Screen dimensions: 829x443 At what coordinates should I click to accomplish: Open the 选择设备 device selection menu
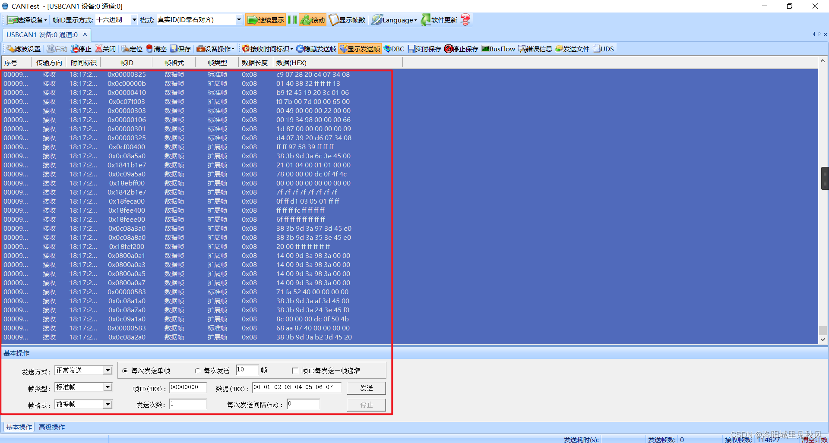click(27, 20)
